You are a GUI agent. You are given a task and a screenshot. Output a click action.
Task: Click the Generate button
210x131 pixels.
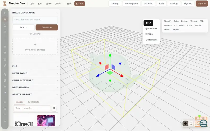click(47, 28)
